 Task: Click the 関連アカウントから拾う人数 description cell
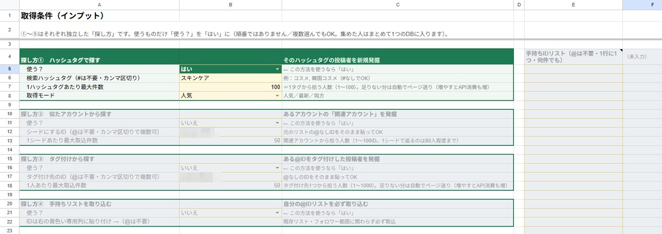point(398,141)
